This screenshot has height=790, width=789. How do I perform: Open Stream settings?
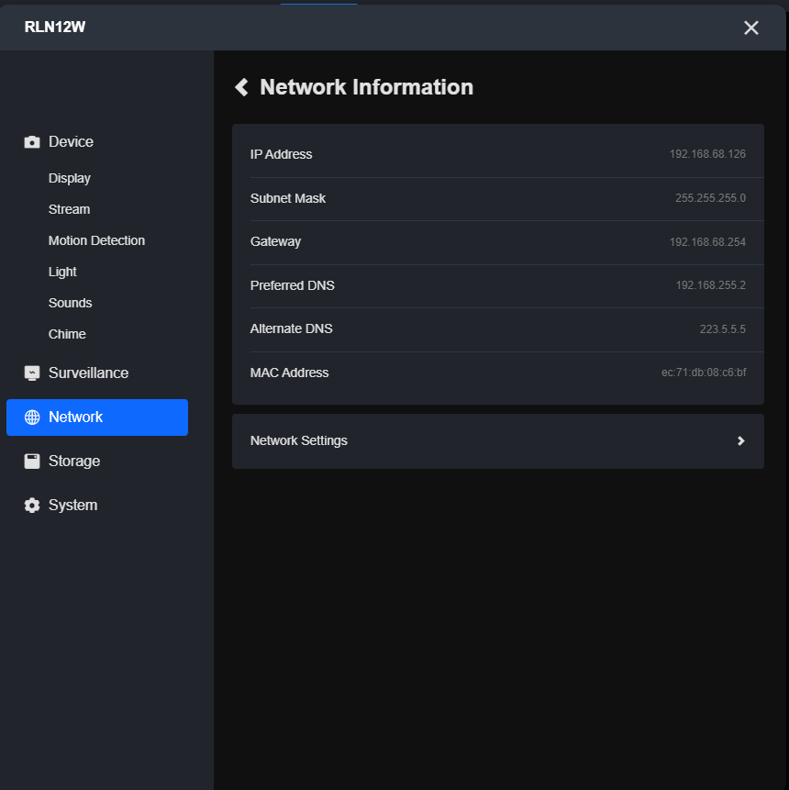[69, 209]
